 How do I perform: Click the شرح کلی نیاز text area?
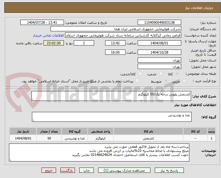pyautogui.click(x=111, y=96)
